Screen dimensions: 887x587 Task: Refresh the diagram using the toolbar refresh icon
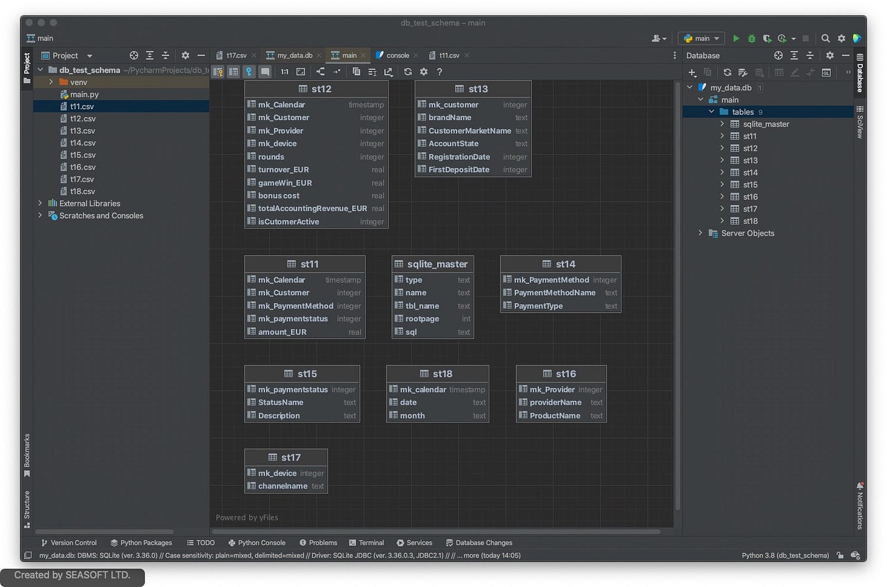click(x=408, y=72)
